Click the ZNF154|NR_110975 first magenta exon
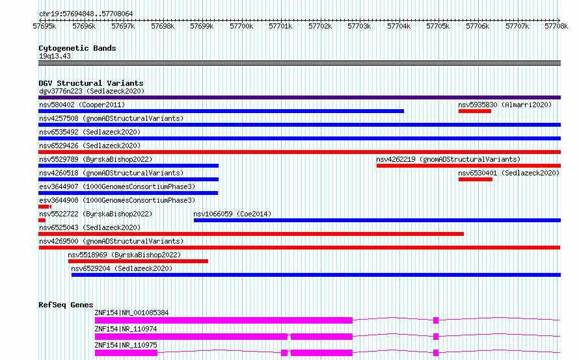Screen dimensions: 579x360 126,353
